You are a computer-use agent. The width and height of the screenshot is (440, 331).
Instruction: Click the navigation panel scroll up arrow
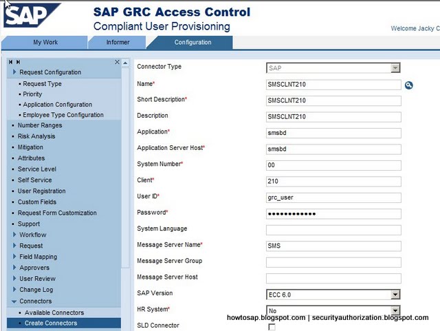pos(125,63)
